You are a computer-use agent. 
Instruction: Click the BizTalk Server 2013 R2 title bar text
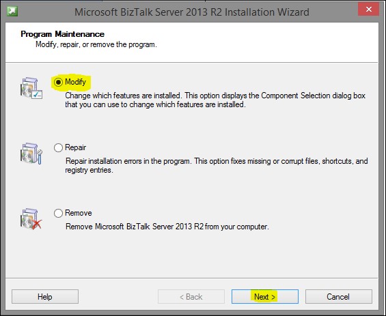pos(192,12)
